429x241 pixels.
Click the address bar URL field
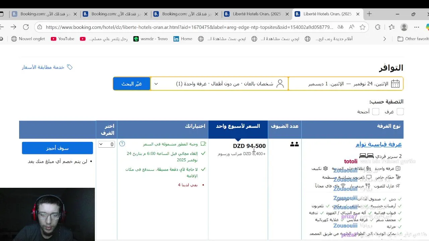coord(189,27)
